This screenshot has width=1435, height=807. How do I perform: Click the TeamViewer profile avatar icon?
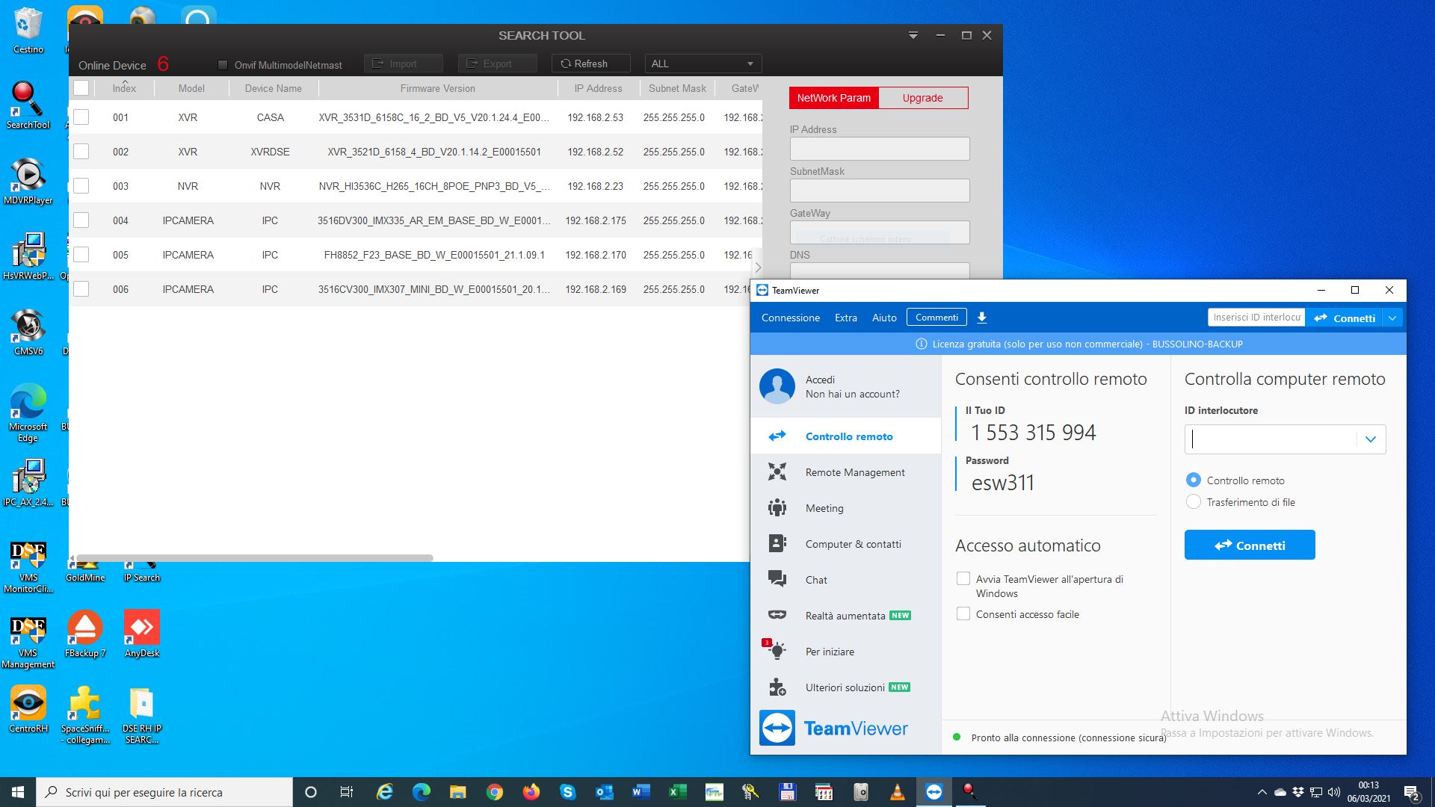coord(777,386)
